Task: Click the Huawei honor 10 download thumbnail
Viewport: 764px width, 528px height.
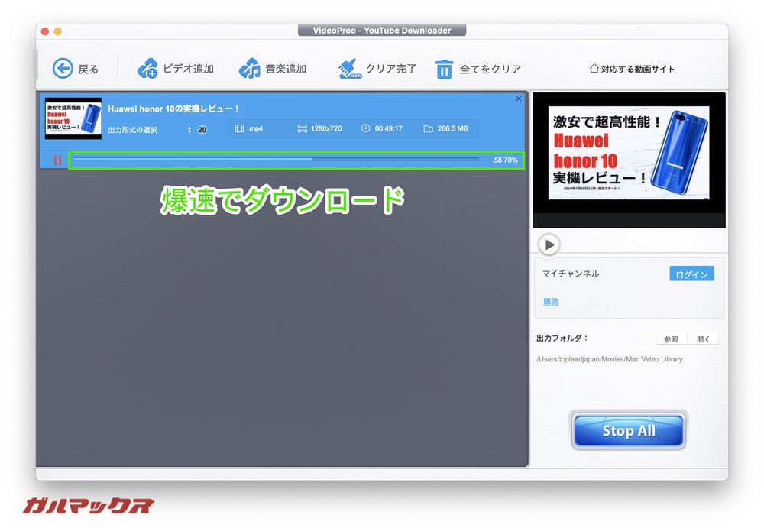Action: pos(73,118)
